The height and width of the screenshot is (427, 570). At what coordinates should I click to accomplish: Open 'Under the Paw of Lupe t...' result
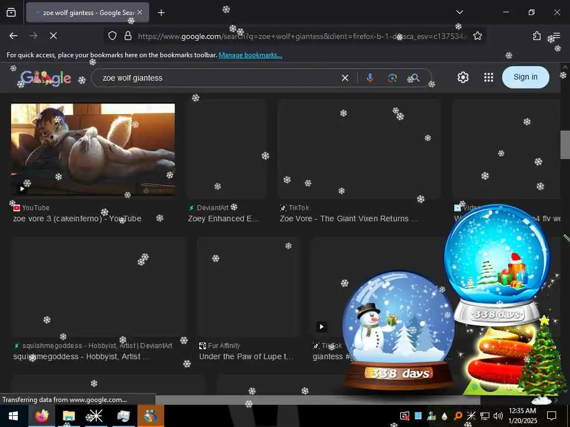[246, 356]
